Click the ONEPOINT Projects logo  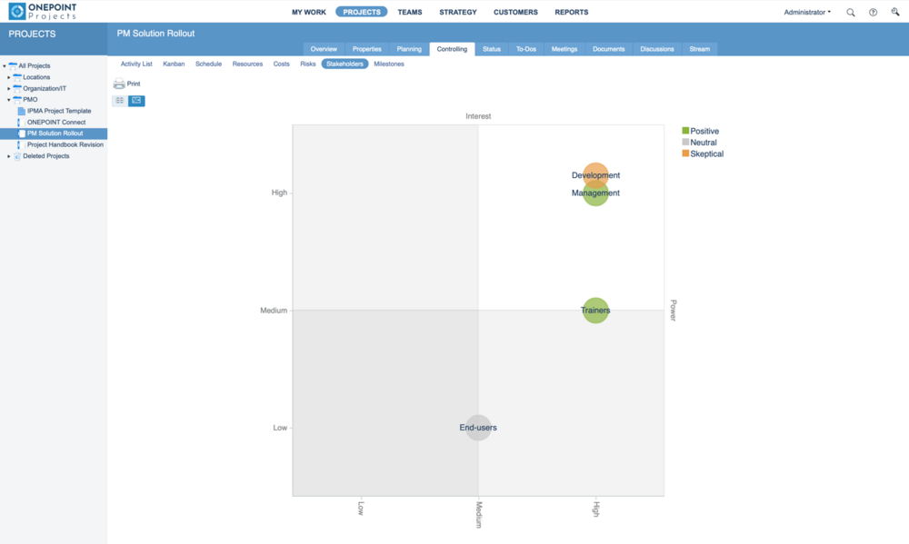41,12
